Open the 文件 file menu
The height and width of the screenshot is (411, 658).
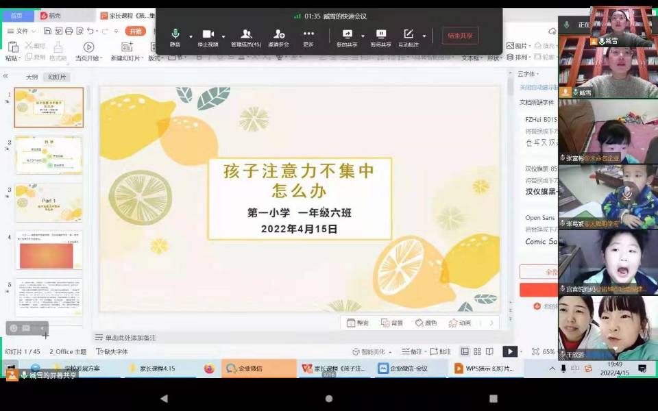click(x=19, y=31)
